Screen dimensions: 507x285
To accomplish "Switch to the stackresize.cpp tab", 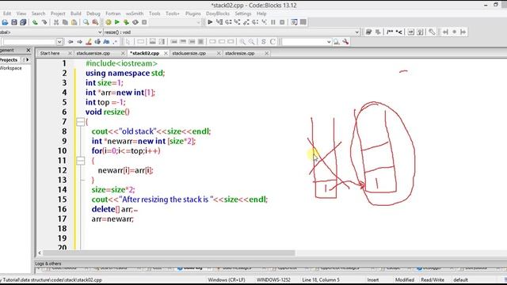I will point(239,53).
